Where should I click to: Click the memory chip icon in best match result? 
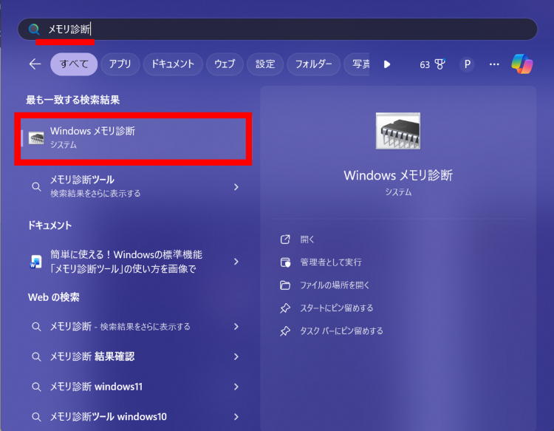pos(36,138)
